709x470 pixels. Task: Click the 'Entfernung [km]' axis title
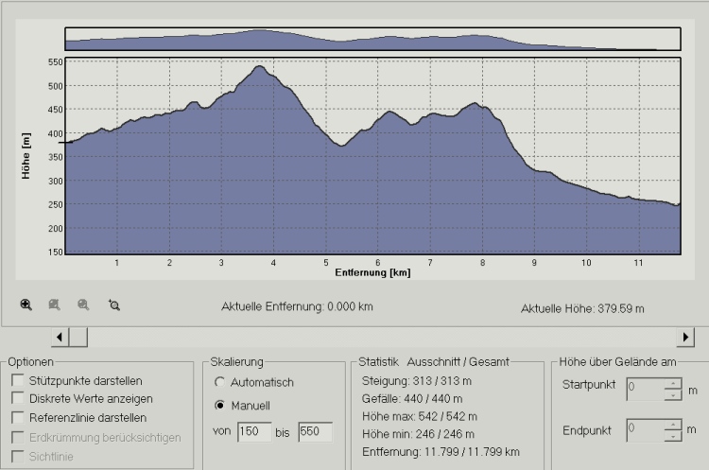pyautogui.click(x=372, y=272)
